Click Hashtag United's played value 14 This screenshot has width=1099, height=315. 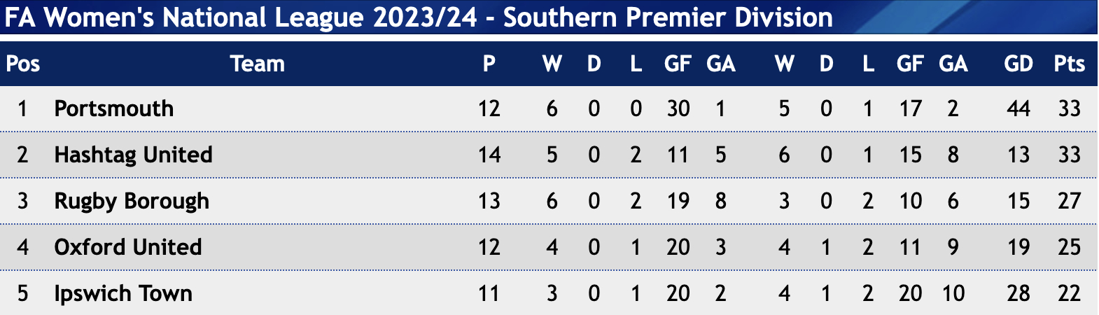tap(489, 155)
